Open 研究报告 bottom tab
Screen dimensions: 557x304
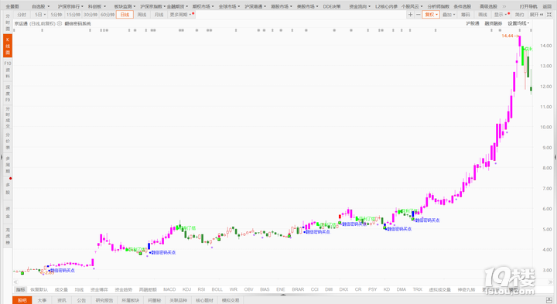pyautogui.click(x=104, y=300)
